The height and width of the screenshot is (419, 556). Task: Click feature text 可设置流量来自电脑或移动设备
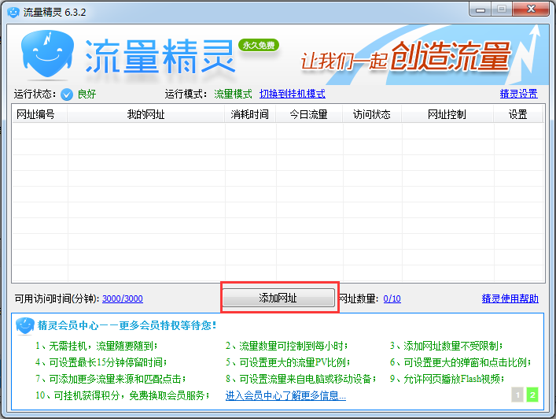[x=306, y=379]
